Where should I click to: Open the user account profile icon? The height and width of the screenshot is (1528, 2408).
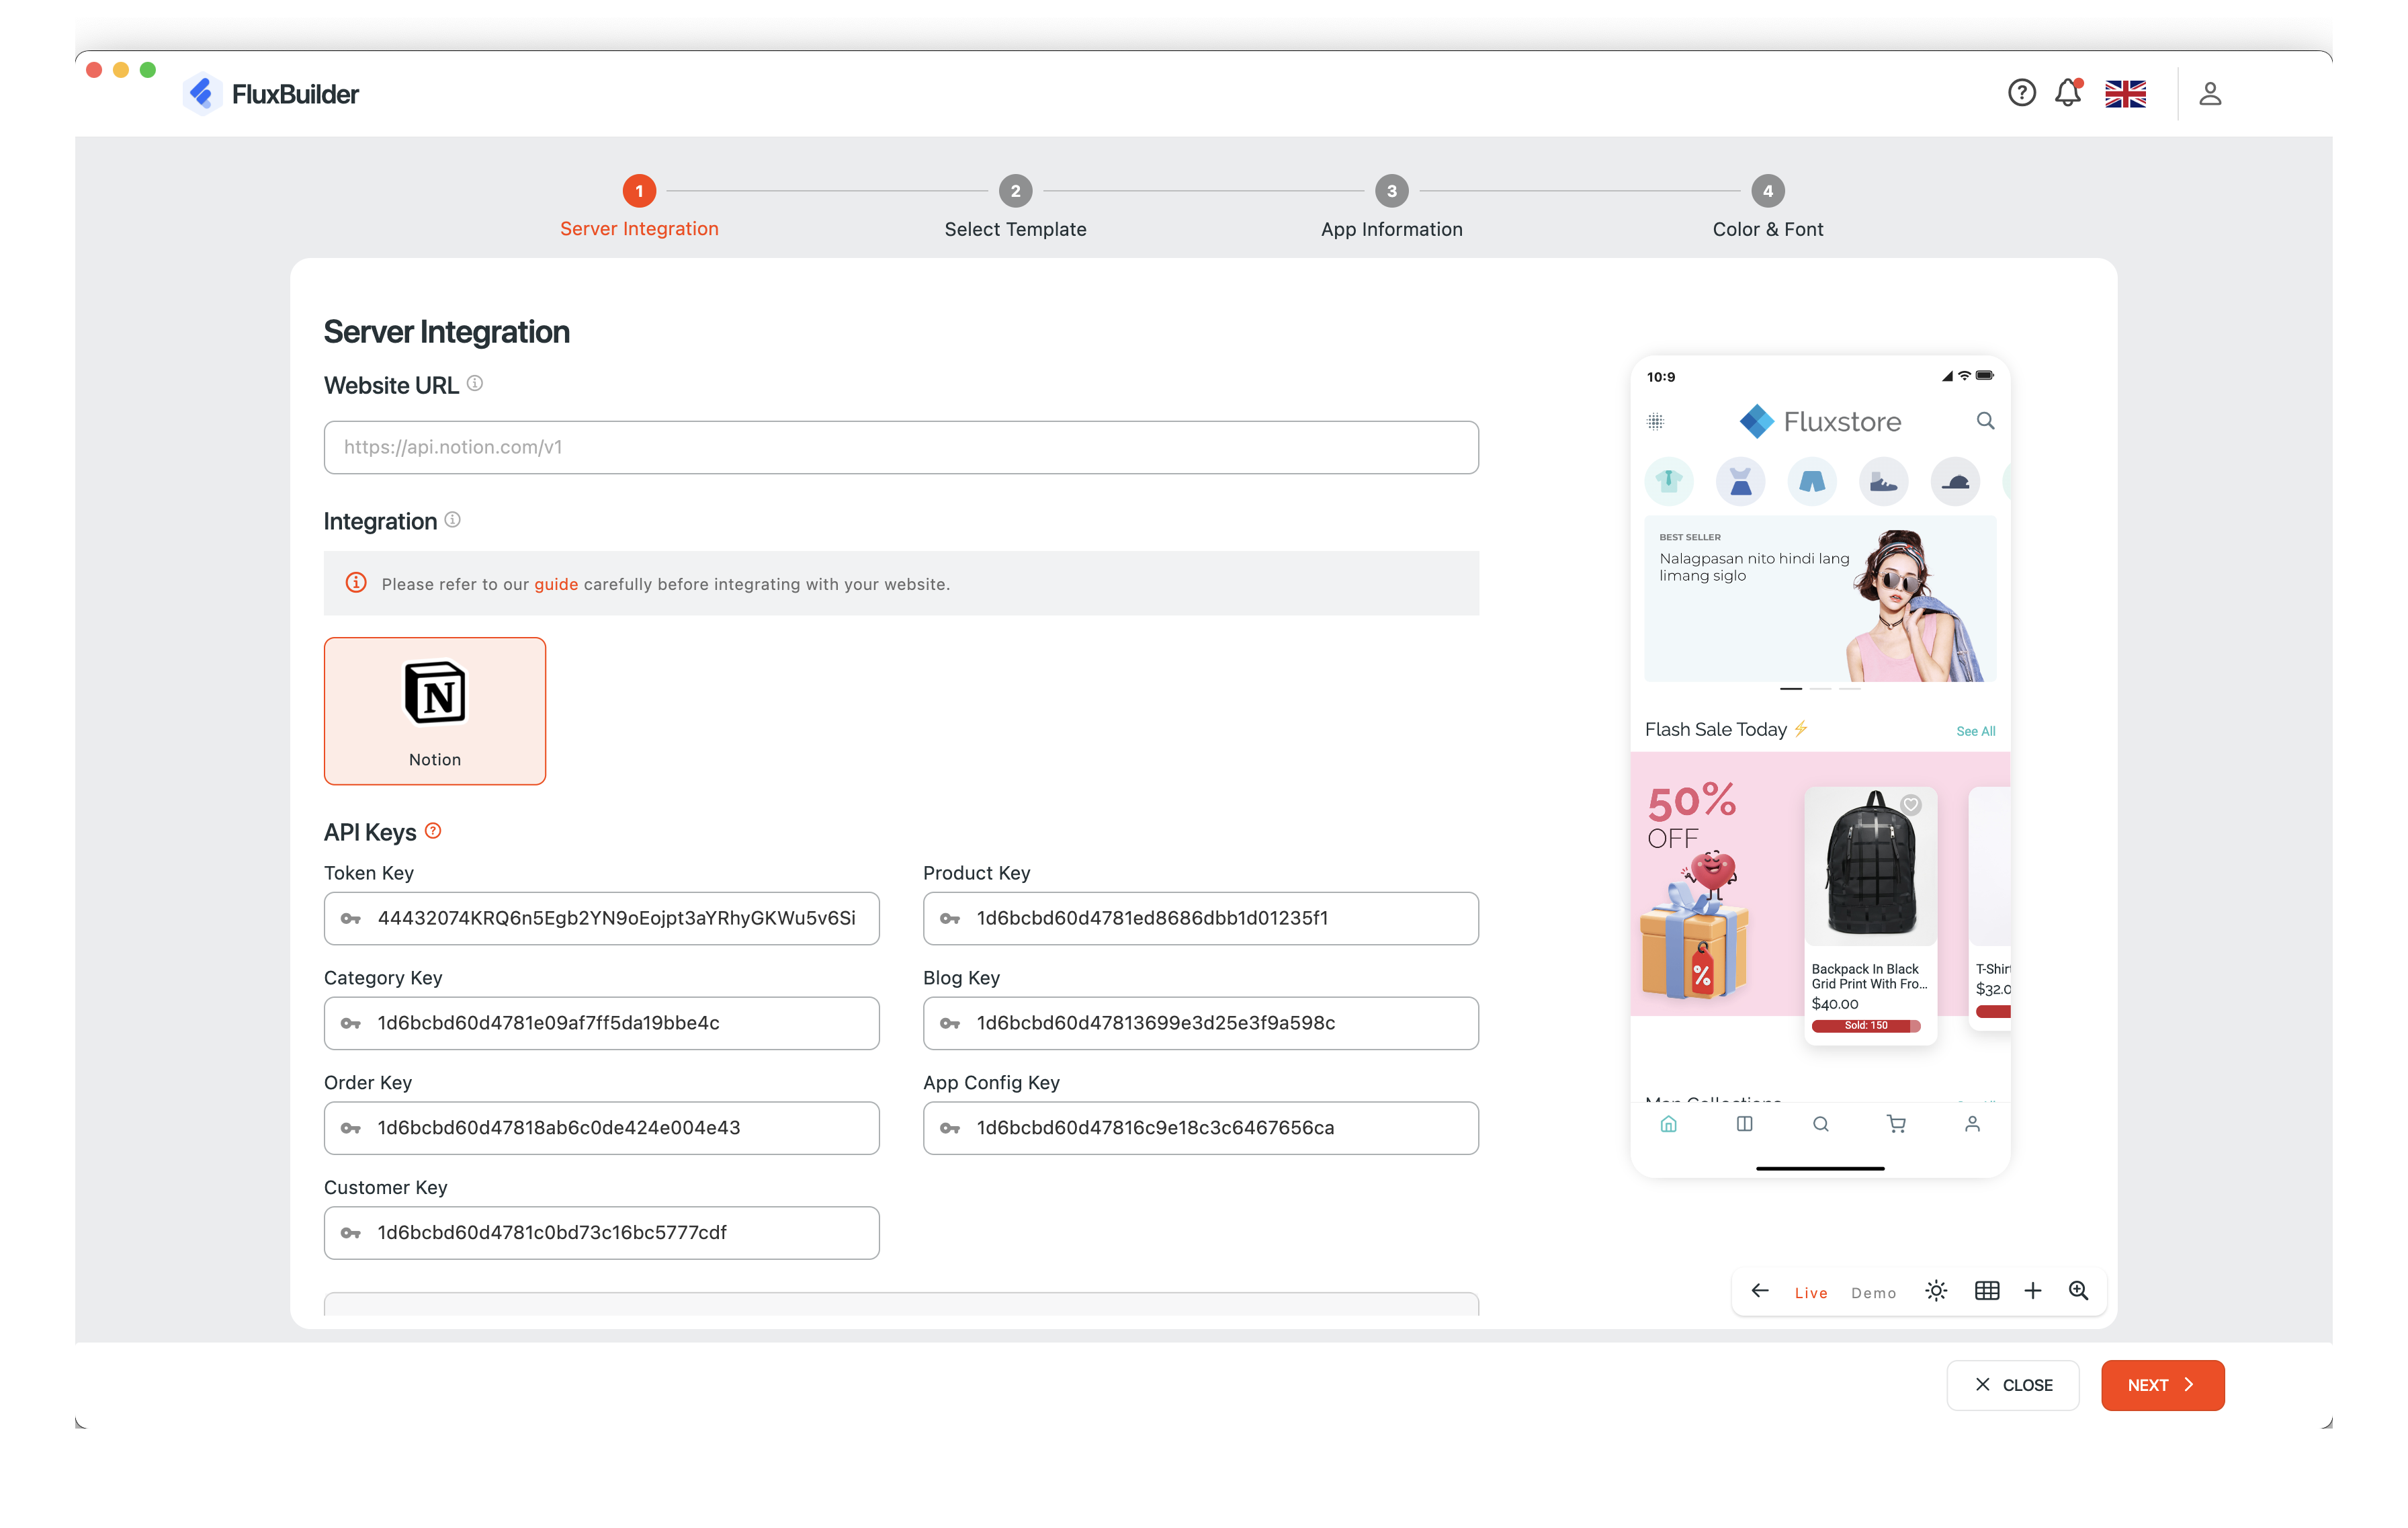click(x=2210, y=93)
